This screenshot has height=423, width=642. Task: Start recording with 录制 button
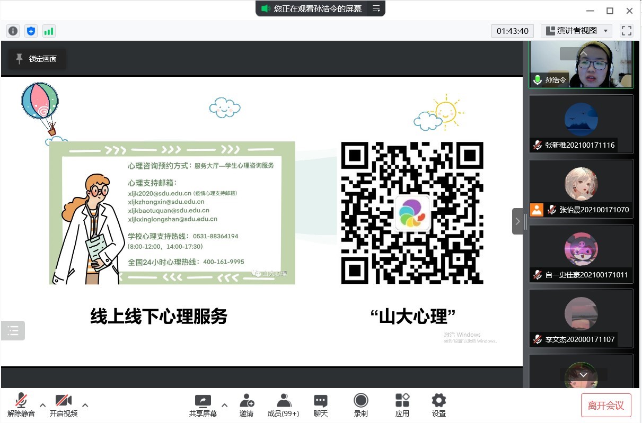[x=361, y=405]
